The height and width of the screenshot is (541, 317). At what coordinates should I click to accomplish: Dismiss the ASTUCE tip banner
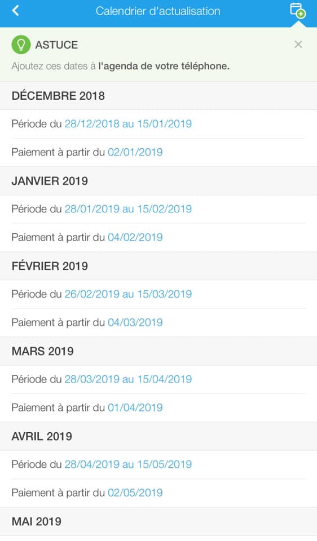pos(298,45)
